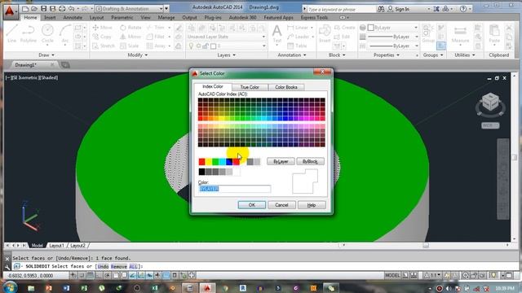Open the Text annotation tool

tap(276, 33)
